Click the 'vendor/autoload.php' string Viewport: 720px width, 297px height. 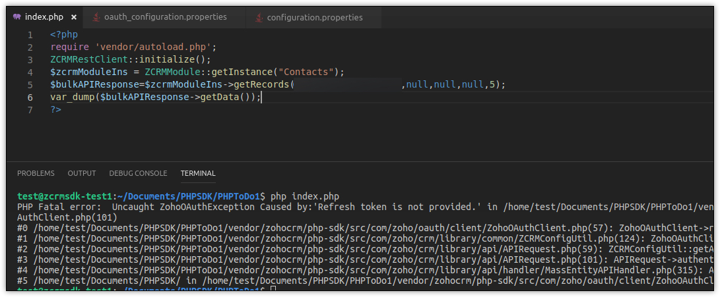click(153, 47)
